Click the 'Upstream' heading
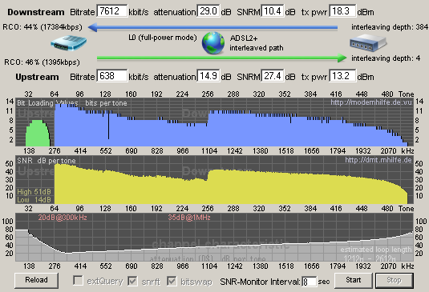Screen dimensions: 429x292 (x=37, y=77)
